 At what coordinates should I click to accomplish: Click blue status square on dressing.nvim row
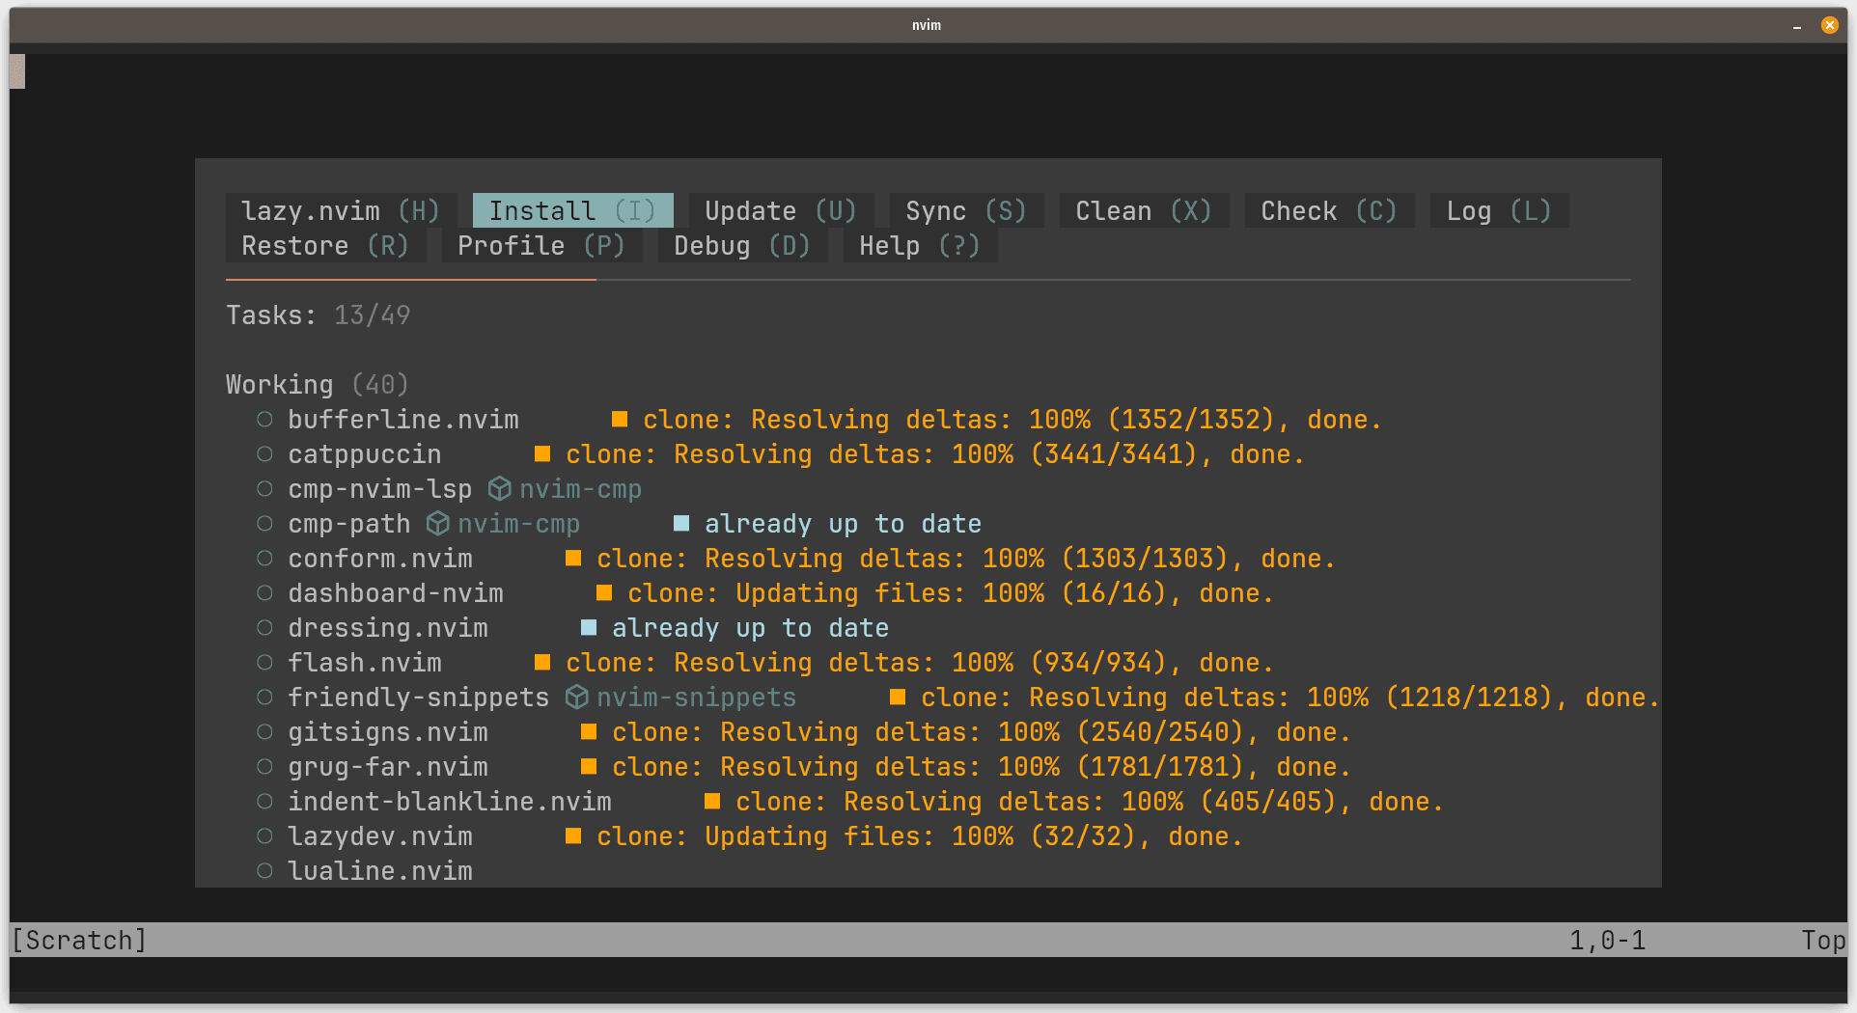point(589,627)
